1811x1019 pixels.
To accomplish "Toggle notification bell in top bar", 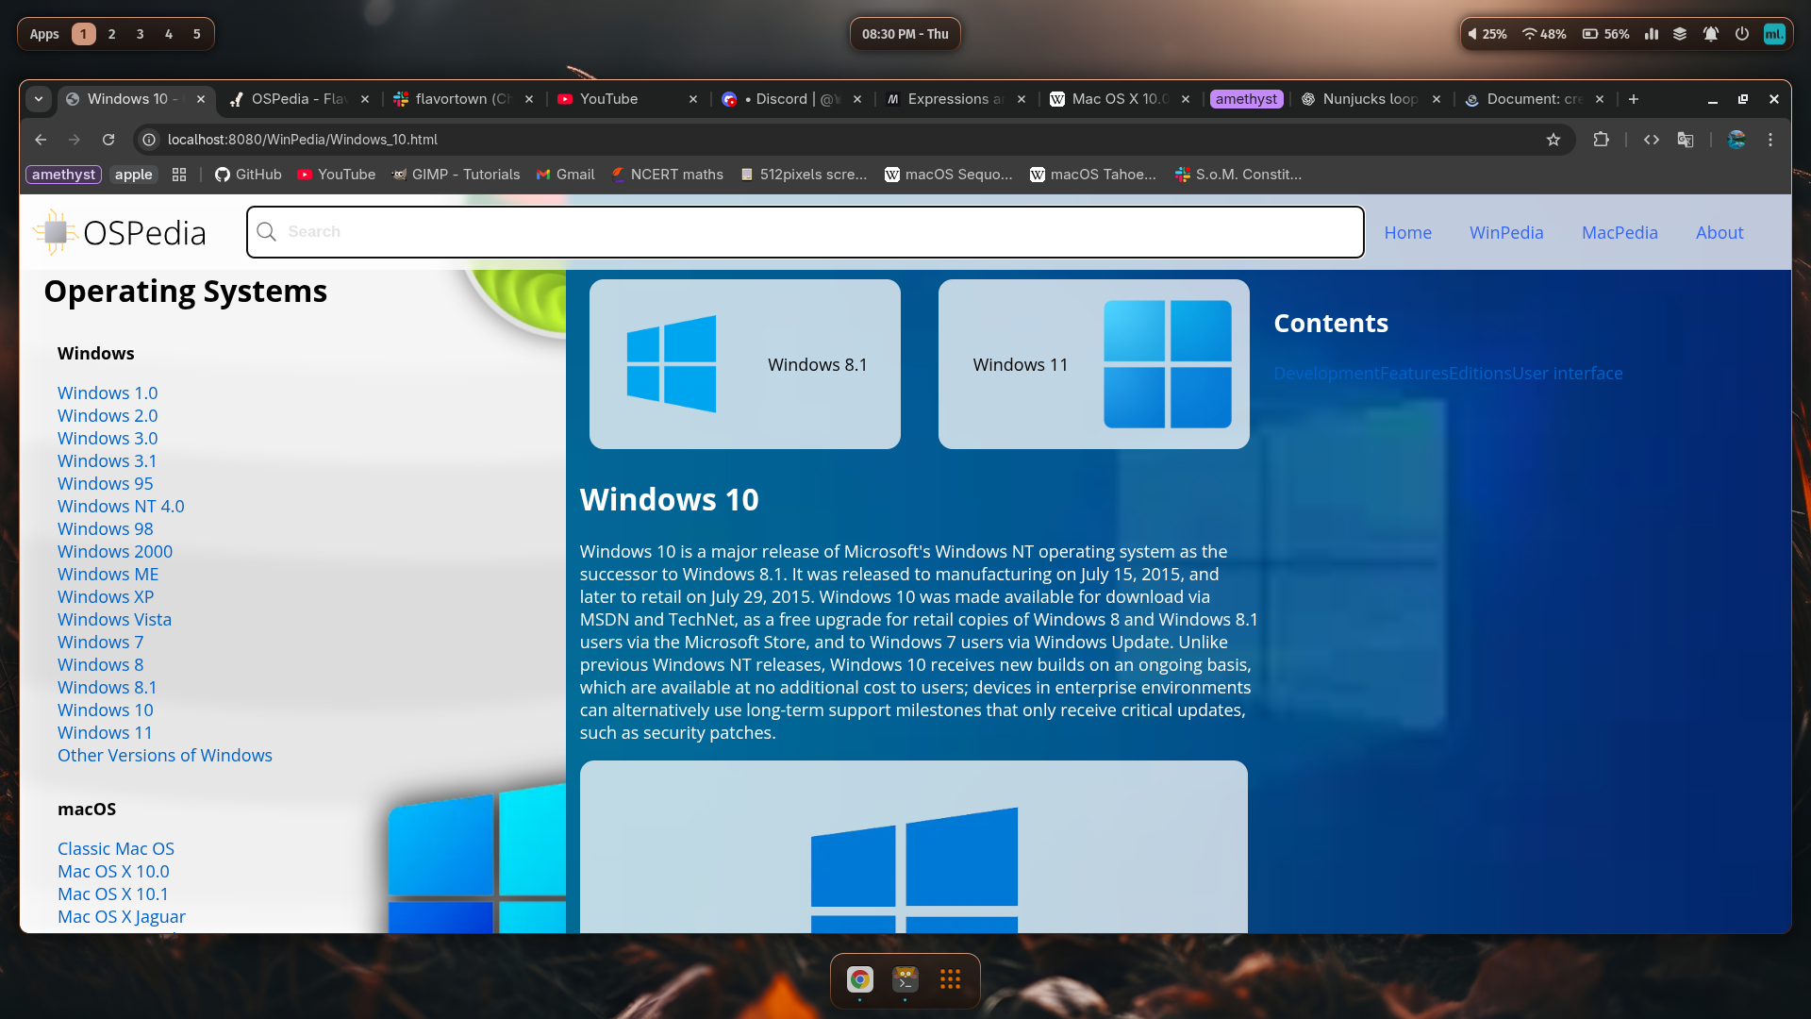I will [x=1710, y=34].
